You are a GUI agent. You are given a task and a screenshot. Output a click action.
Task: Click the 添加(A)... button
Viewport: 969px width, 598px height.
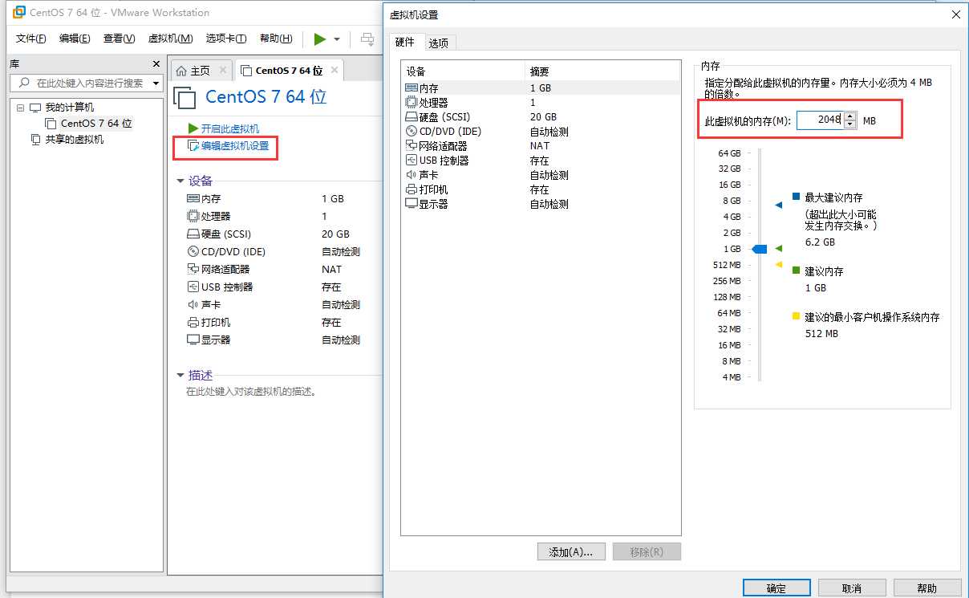click(571, 552)
